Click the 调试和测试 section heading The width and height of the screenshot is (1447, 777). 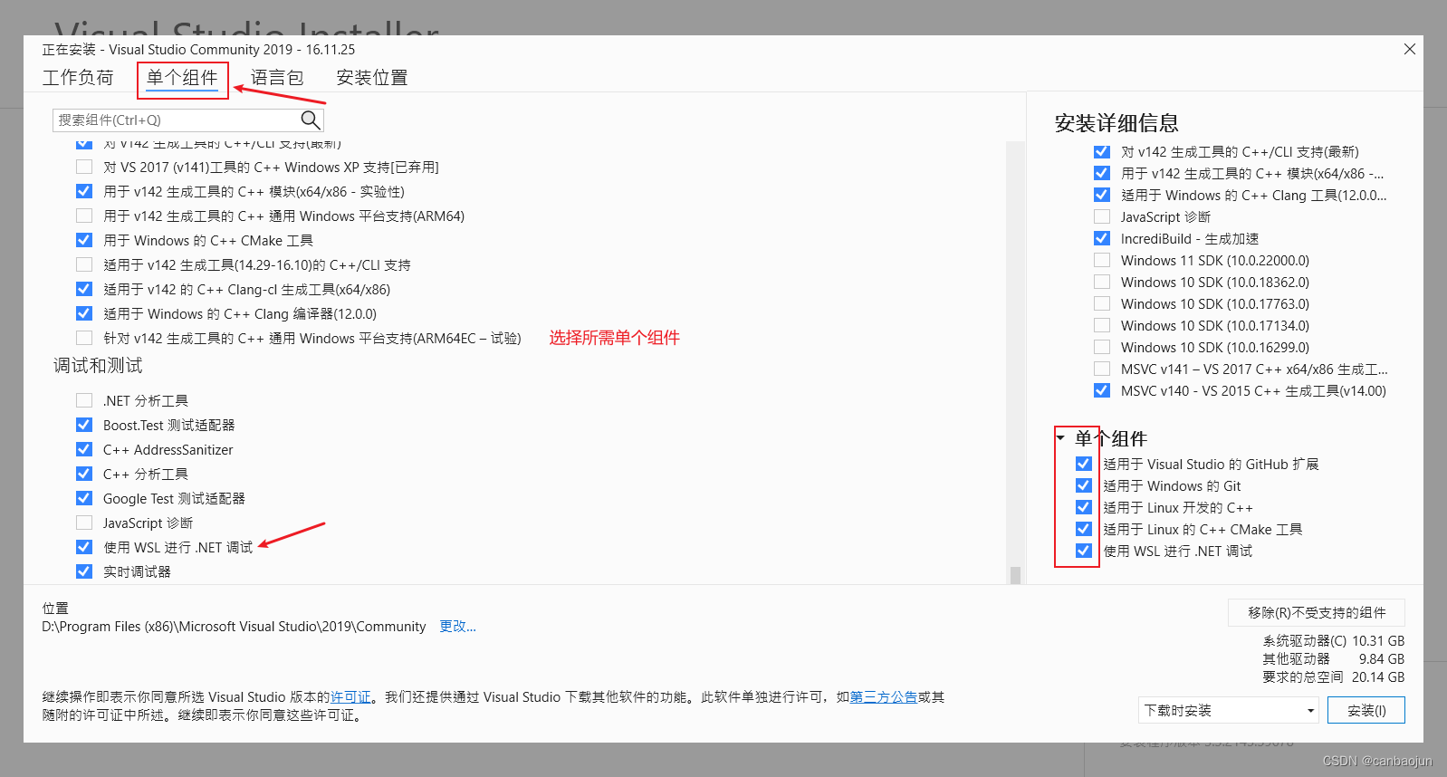coord(98,365)
